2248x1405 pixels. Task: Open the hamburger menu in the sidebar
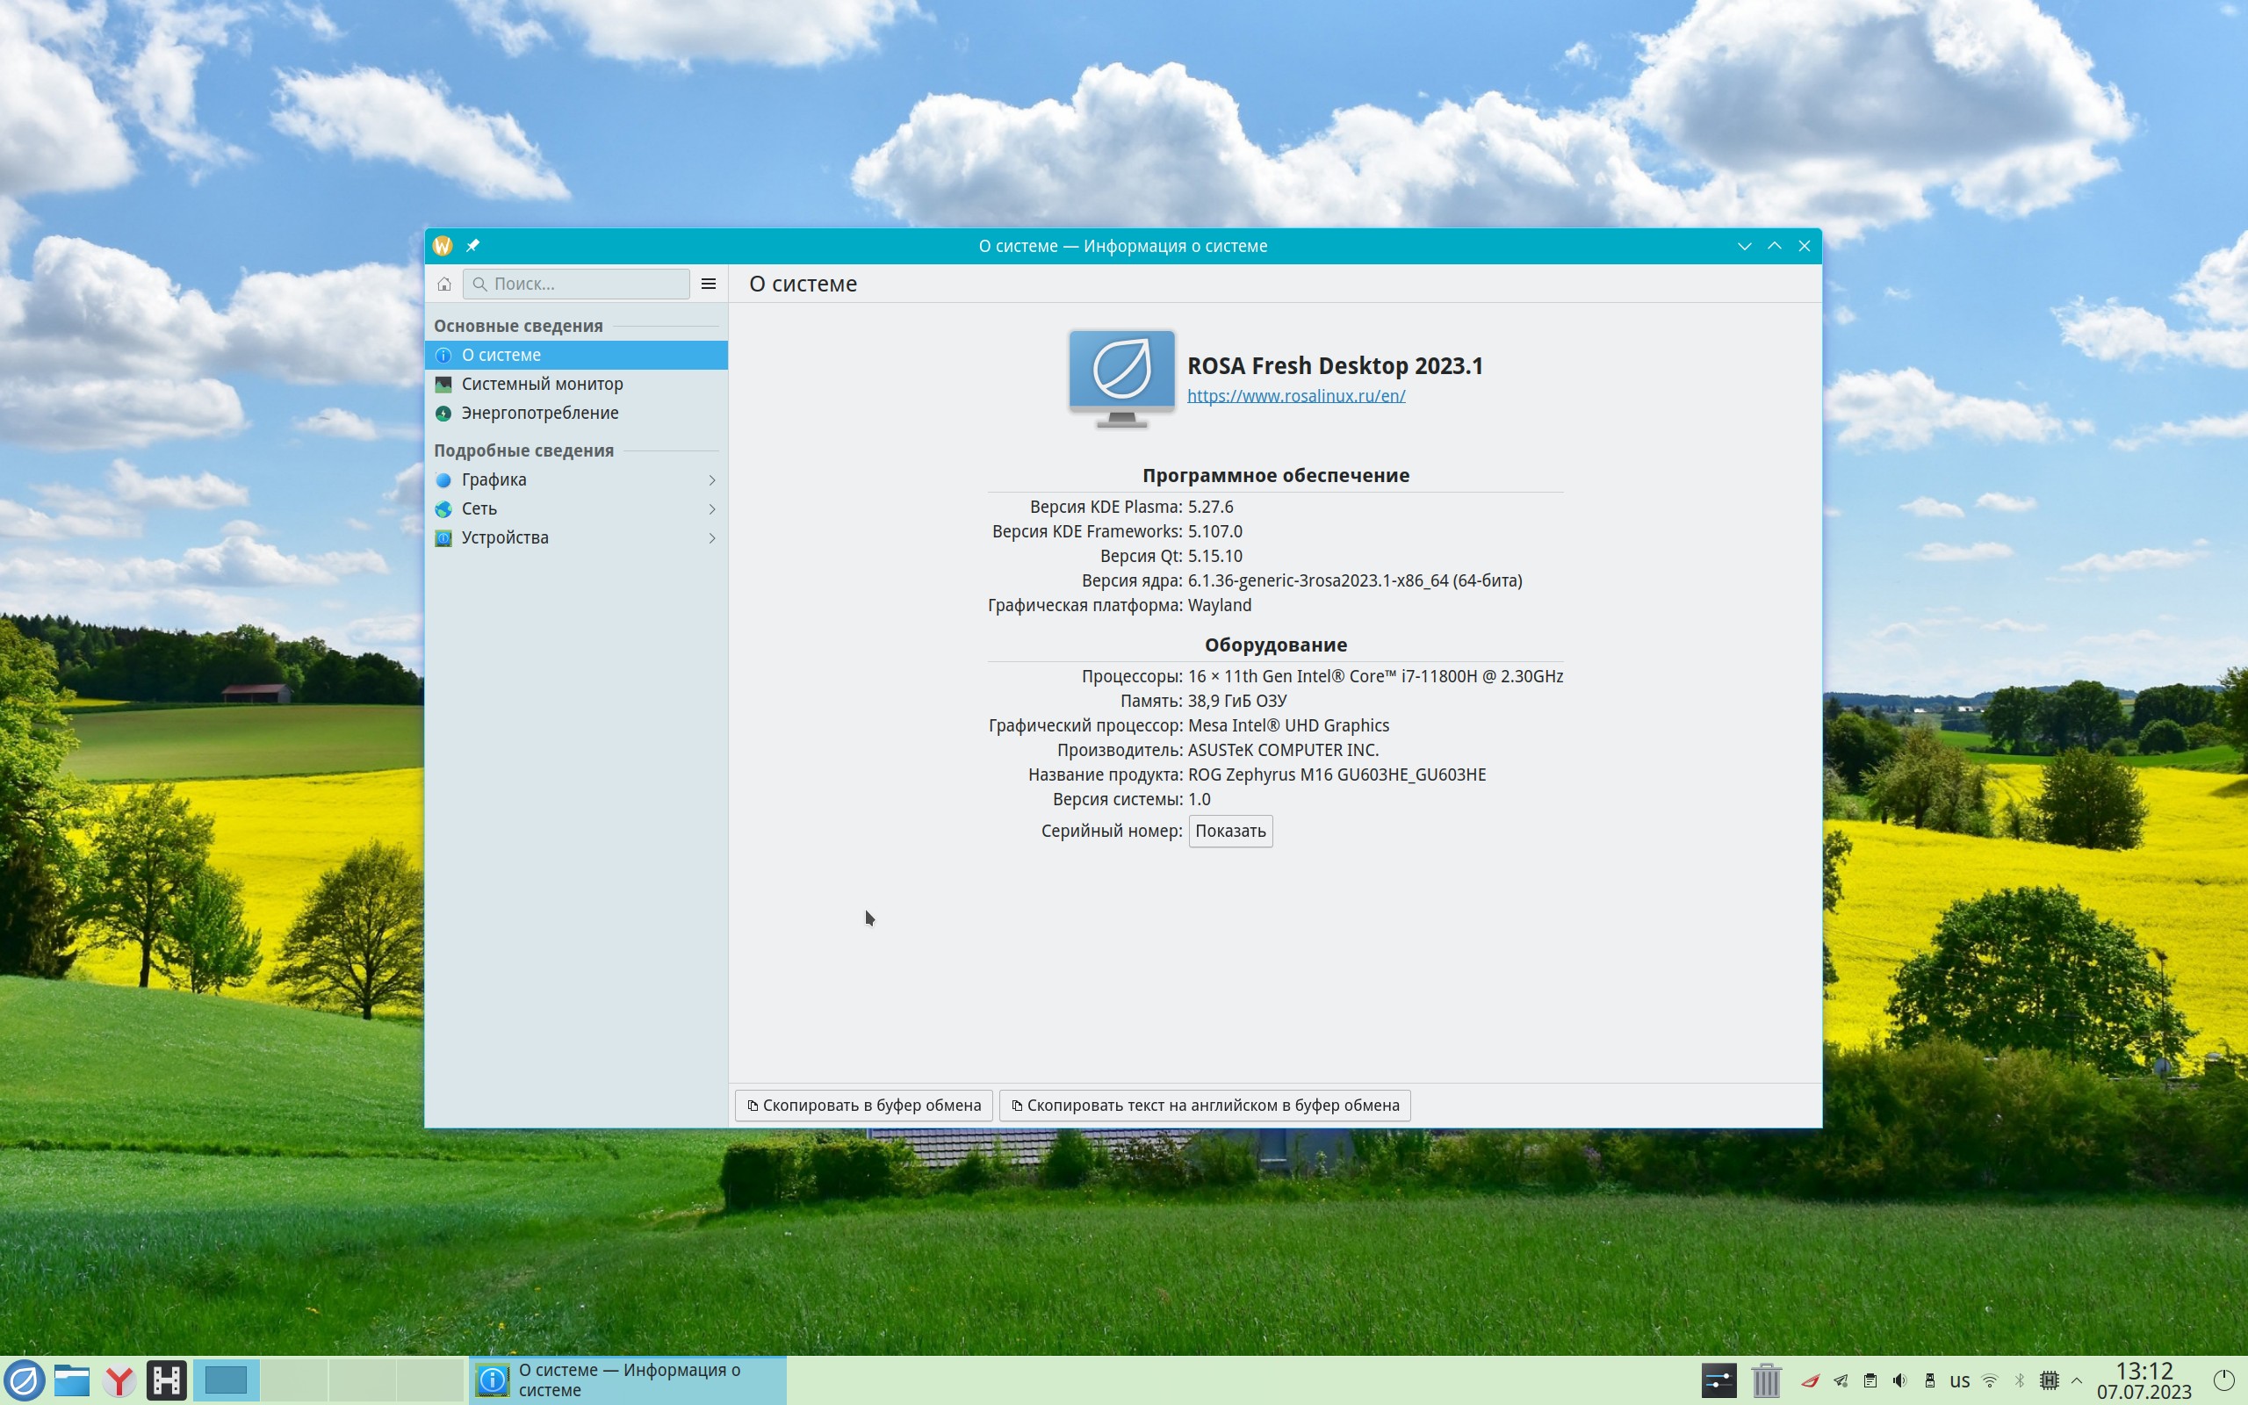click(708, 285)
